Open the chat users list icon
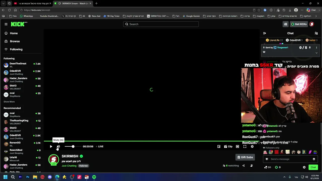Viewport: 322px width, 181px height. (316, 33)
